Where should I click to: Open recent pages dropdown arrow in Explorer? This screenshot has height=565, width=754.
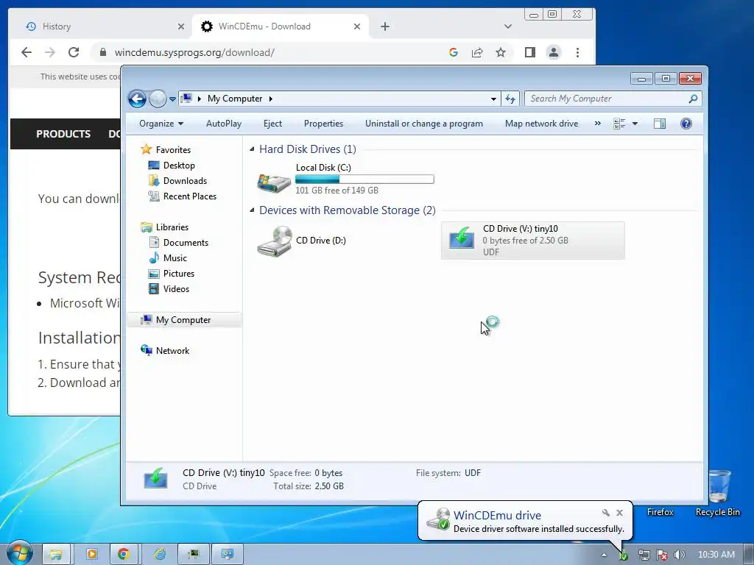172,99
